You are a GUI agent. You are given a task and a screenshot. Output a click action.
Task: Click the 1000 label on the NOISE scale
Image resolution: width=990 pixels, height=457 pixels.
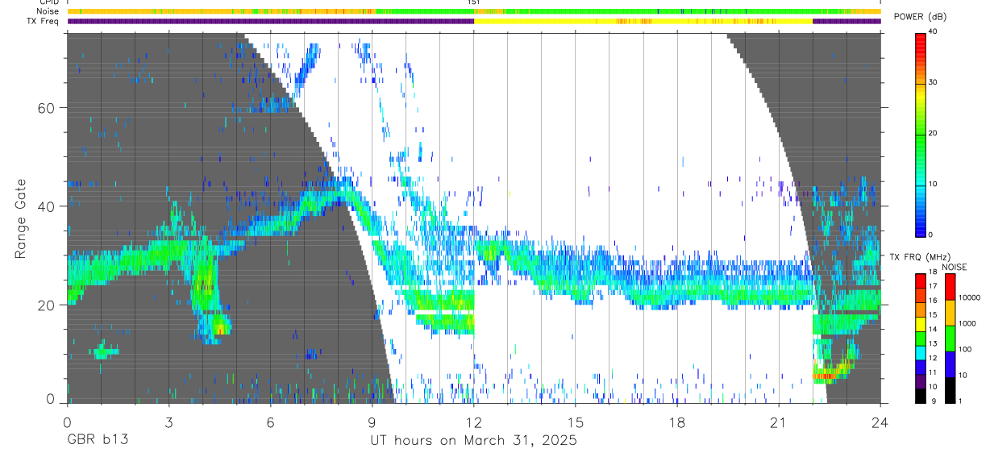click(x=967, y=324)
